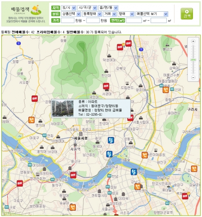Select the topmost red 매 marker without a pin
Viewport: 202px width, 217px height.
point(129,43)
